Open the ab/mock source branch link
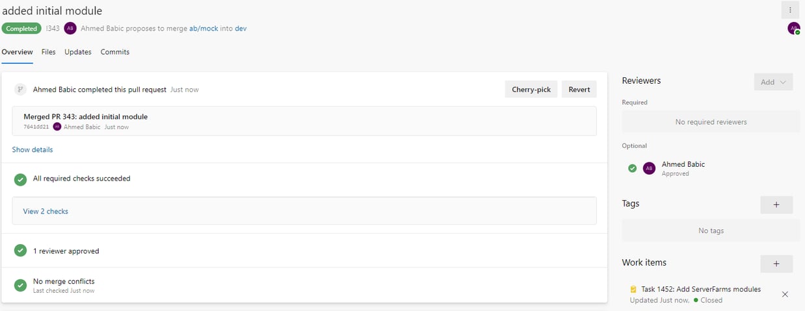 (204, 29)
